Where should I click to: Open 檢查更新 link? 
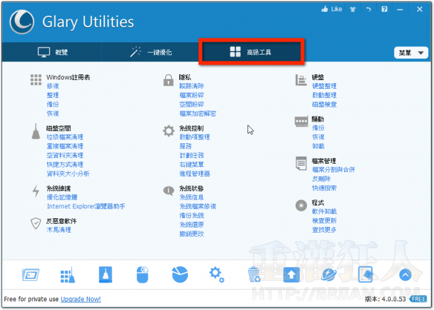click(x=324, y=221)
